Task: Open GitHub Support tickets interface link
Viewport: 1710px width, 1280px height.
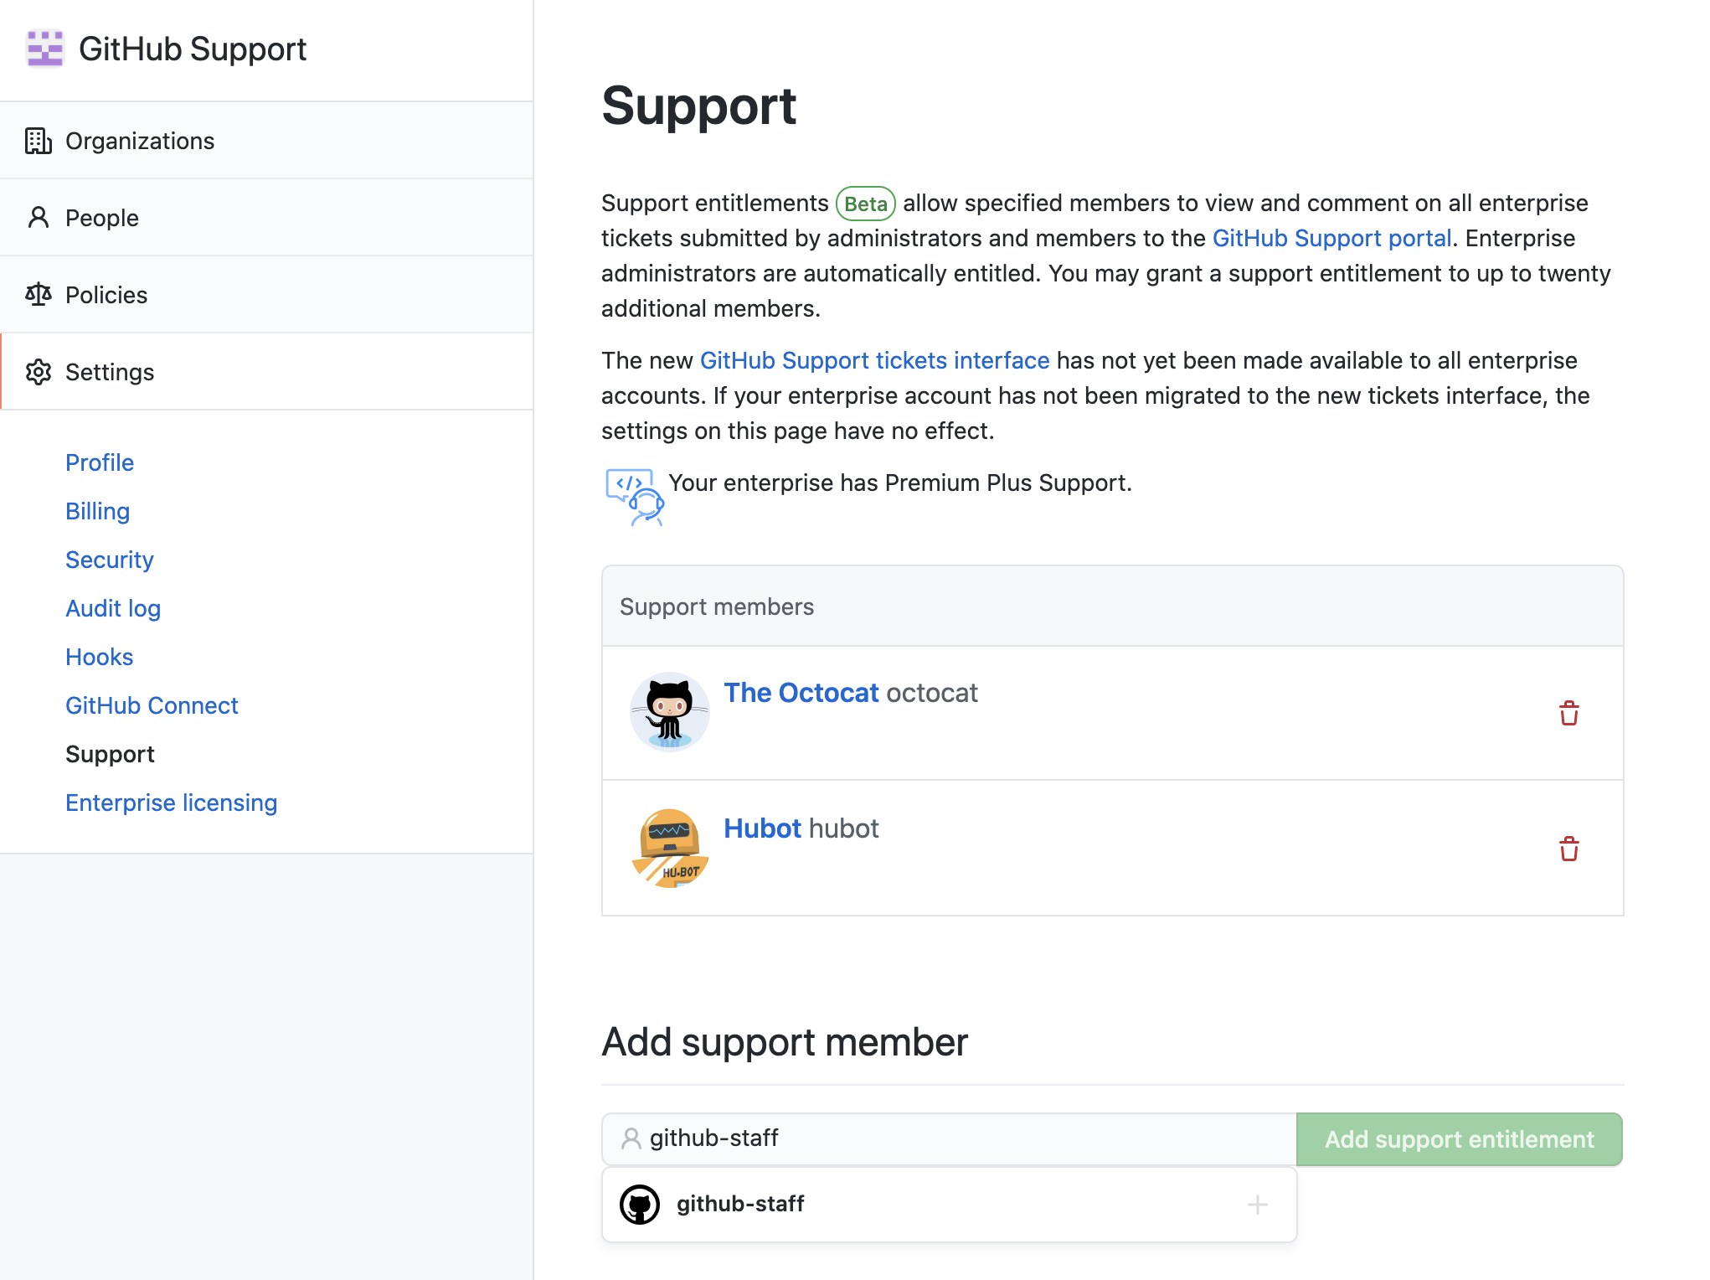Action: pos(874,360)
